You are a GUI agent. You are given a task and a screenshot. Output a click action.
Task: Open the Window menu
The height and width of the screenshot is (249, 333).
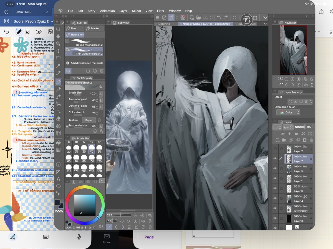click(175, 11)
